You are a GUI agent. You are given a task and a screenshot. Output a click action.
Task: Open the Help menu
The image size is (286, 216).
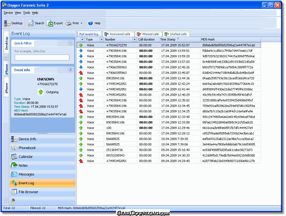pyautogui.click(x=35, y=13)
